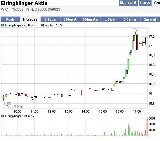The width and height of the screenshot is (160, 141).
Task: Click the tallest green volume bar
Action: [x=128, y=130]
